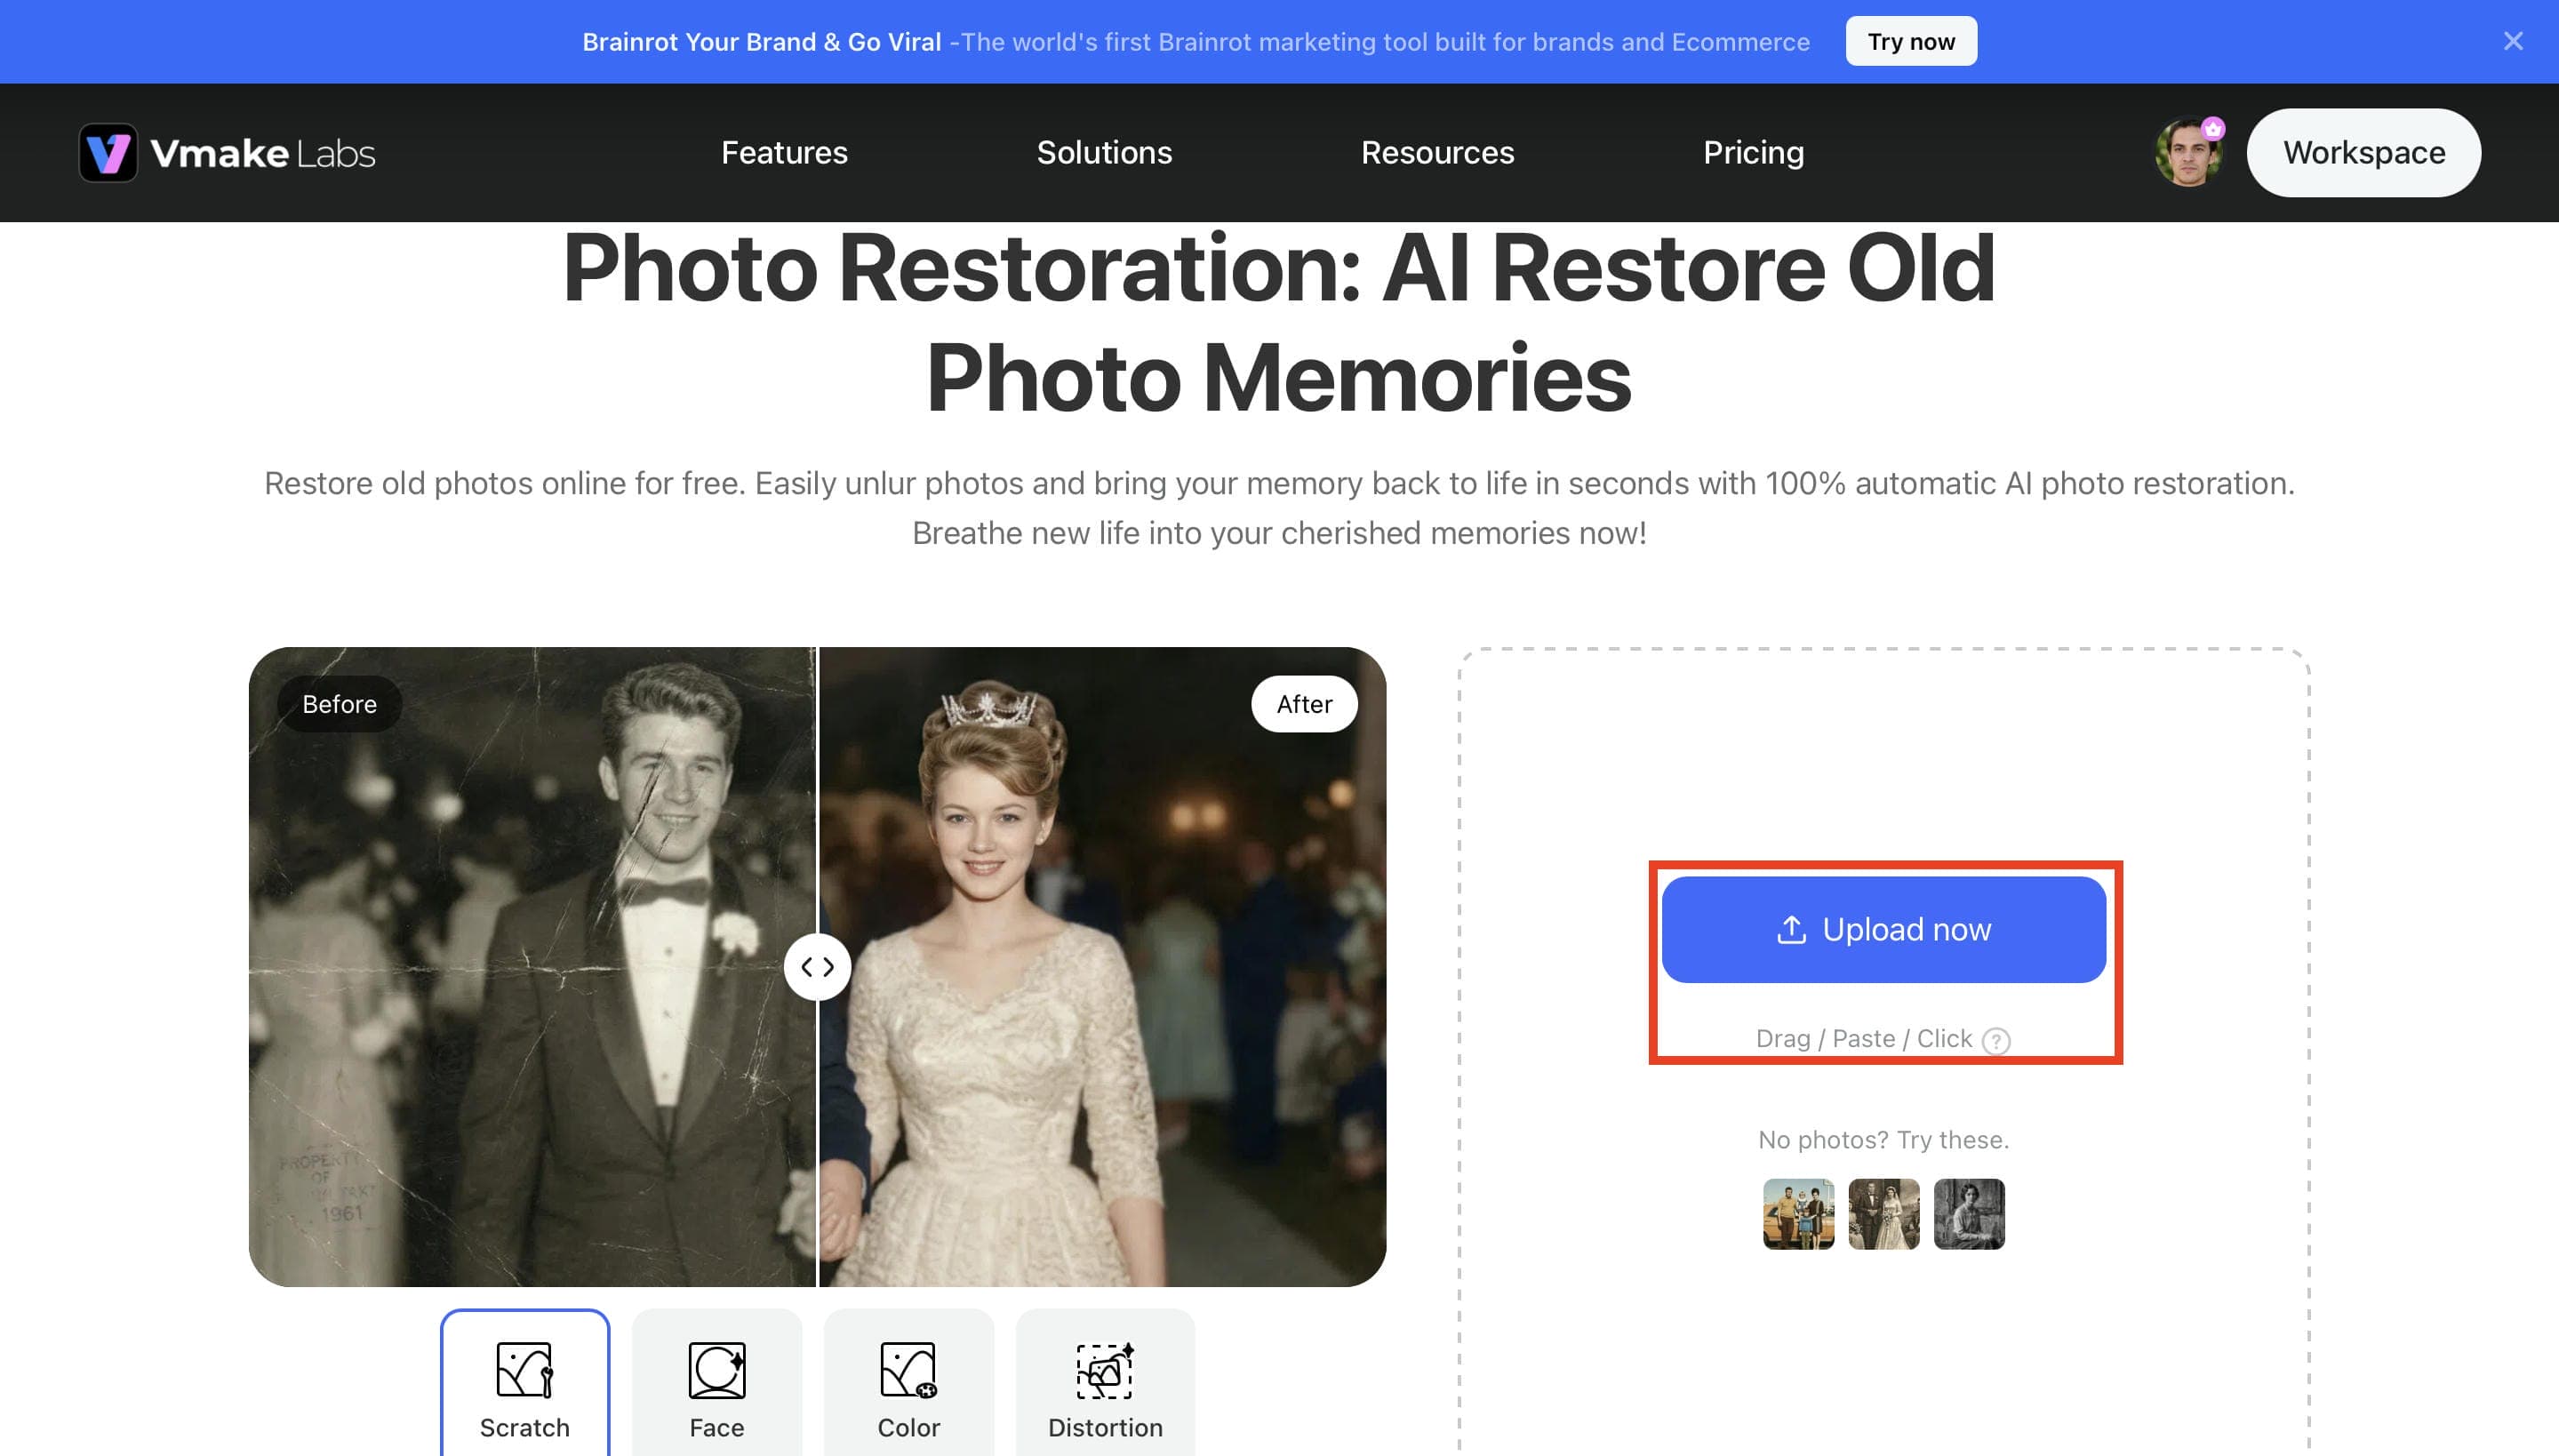Click the After label on image
The height and width of the screenshot is (1456, 2559).
pyautogui.click(x=1304, y=704)
